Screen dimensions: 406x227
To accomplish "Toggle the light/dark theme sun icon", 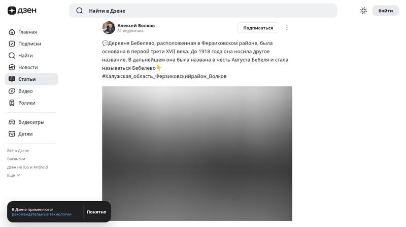I will click(363, 11).
